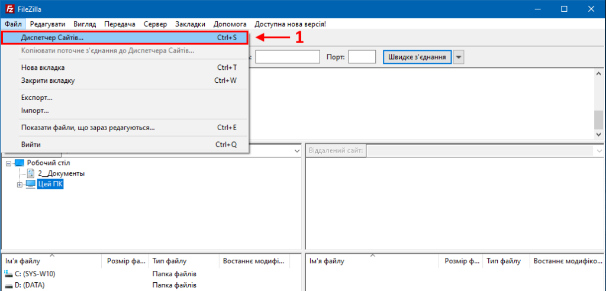606x291 pixels.
Task: Click the 2__Документы document icon
Action: [31, 173]
